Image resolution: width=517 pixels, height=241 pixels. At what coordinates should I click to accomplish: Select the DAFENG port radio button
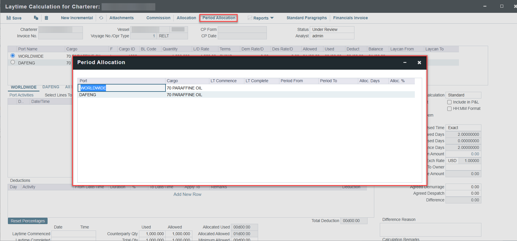[13, 62]
